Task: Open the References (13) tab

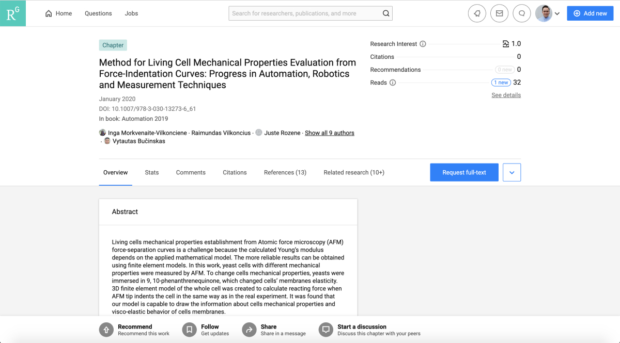Action: 285,172
